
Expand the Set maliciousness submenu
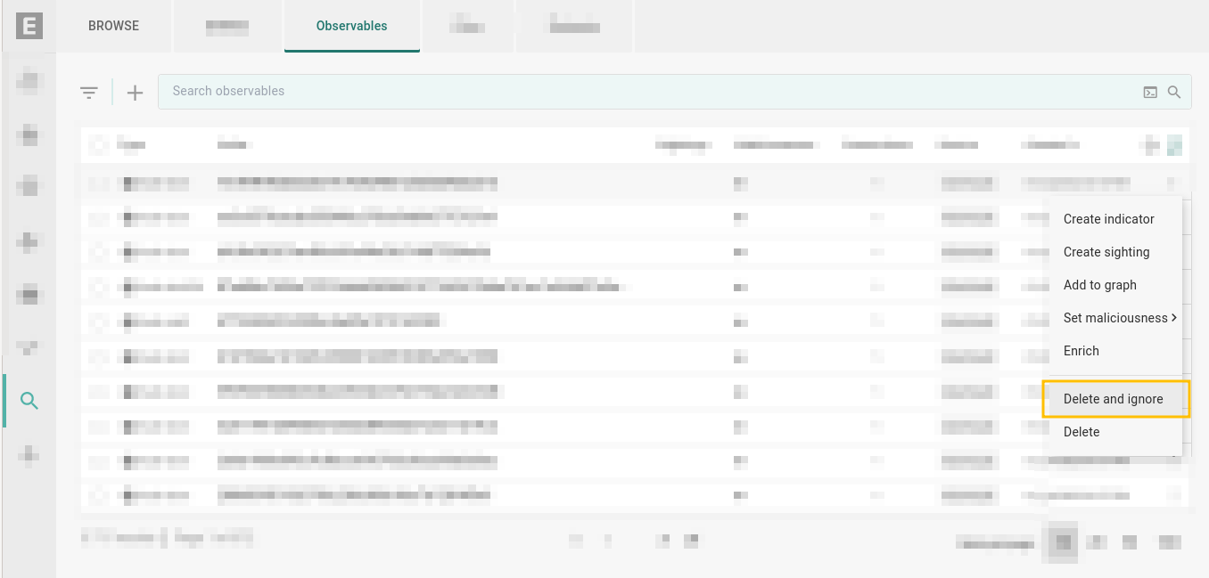[1119, 318]
